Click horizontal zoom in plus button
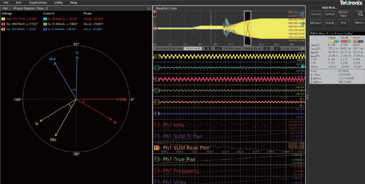This screenshot has width=365, height=184. coord(208,49)
